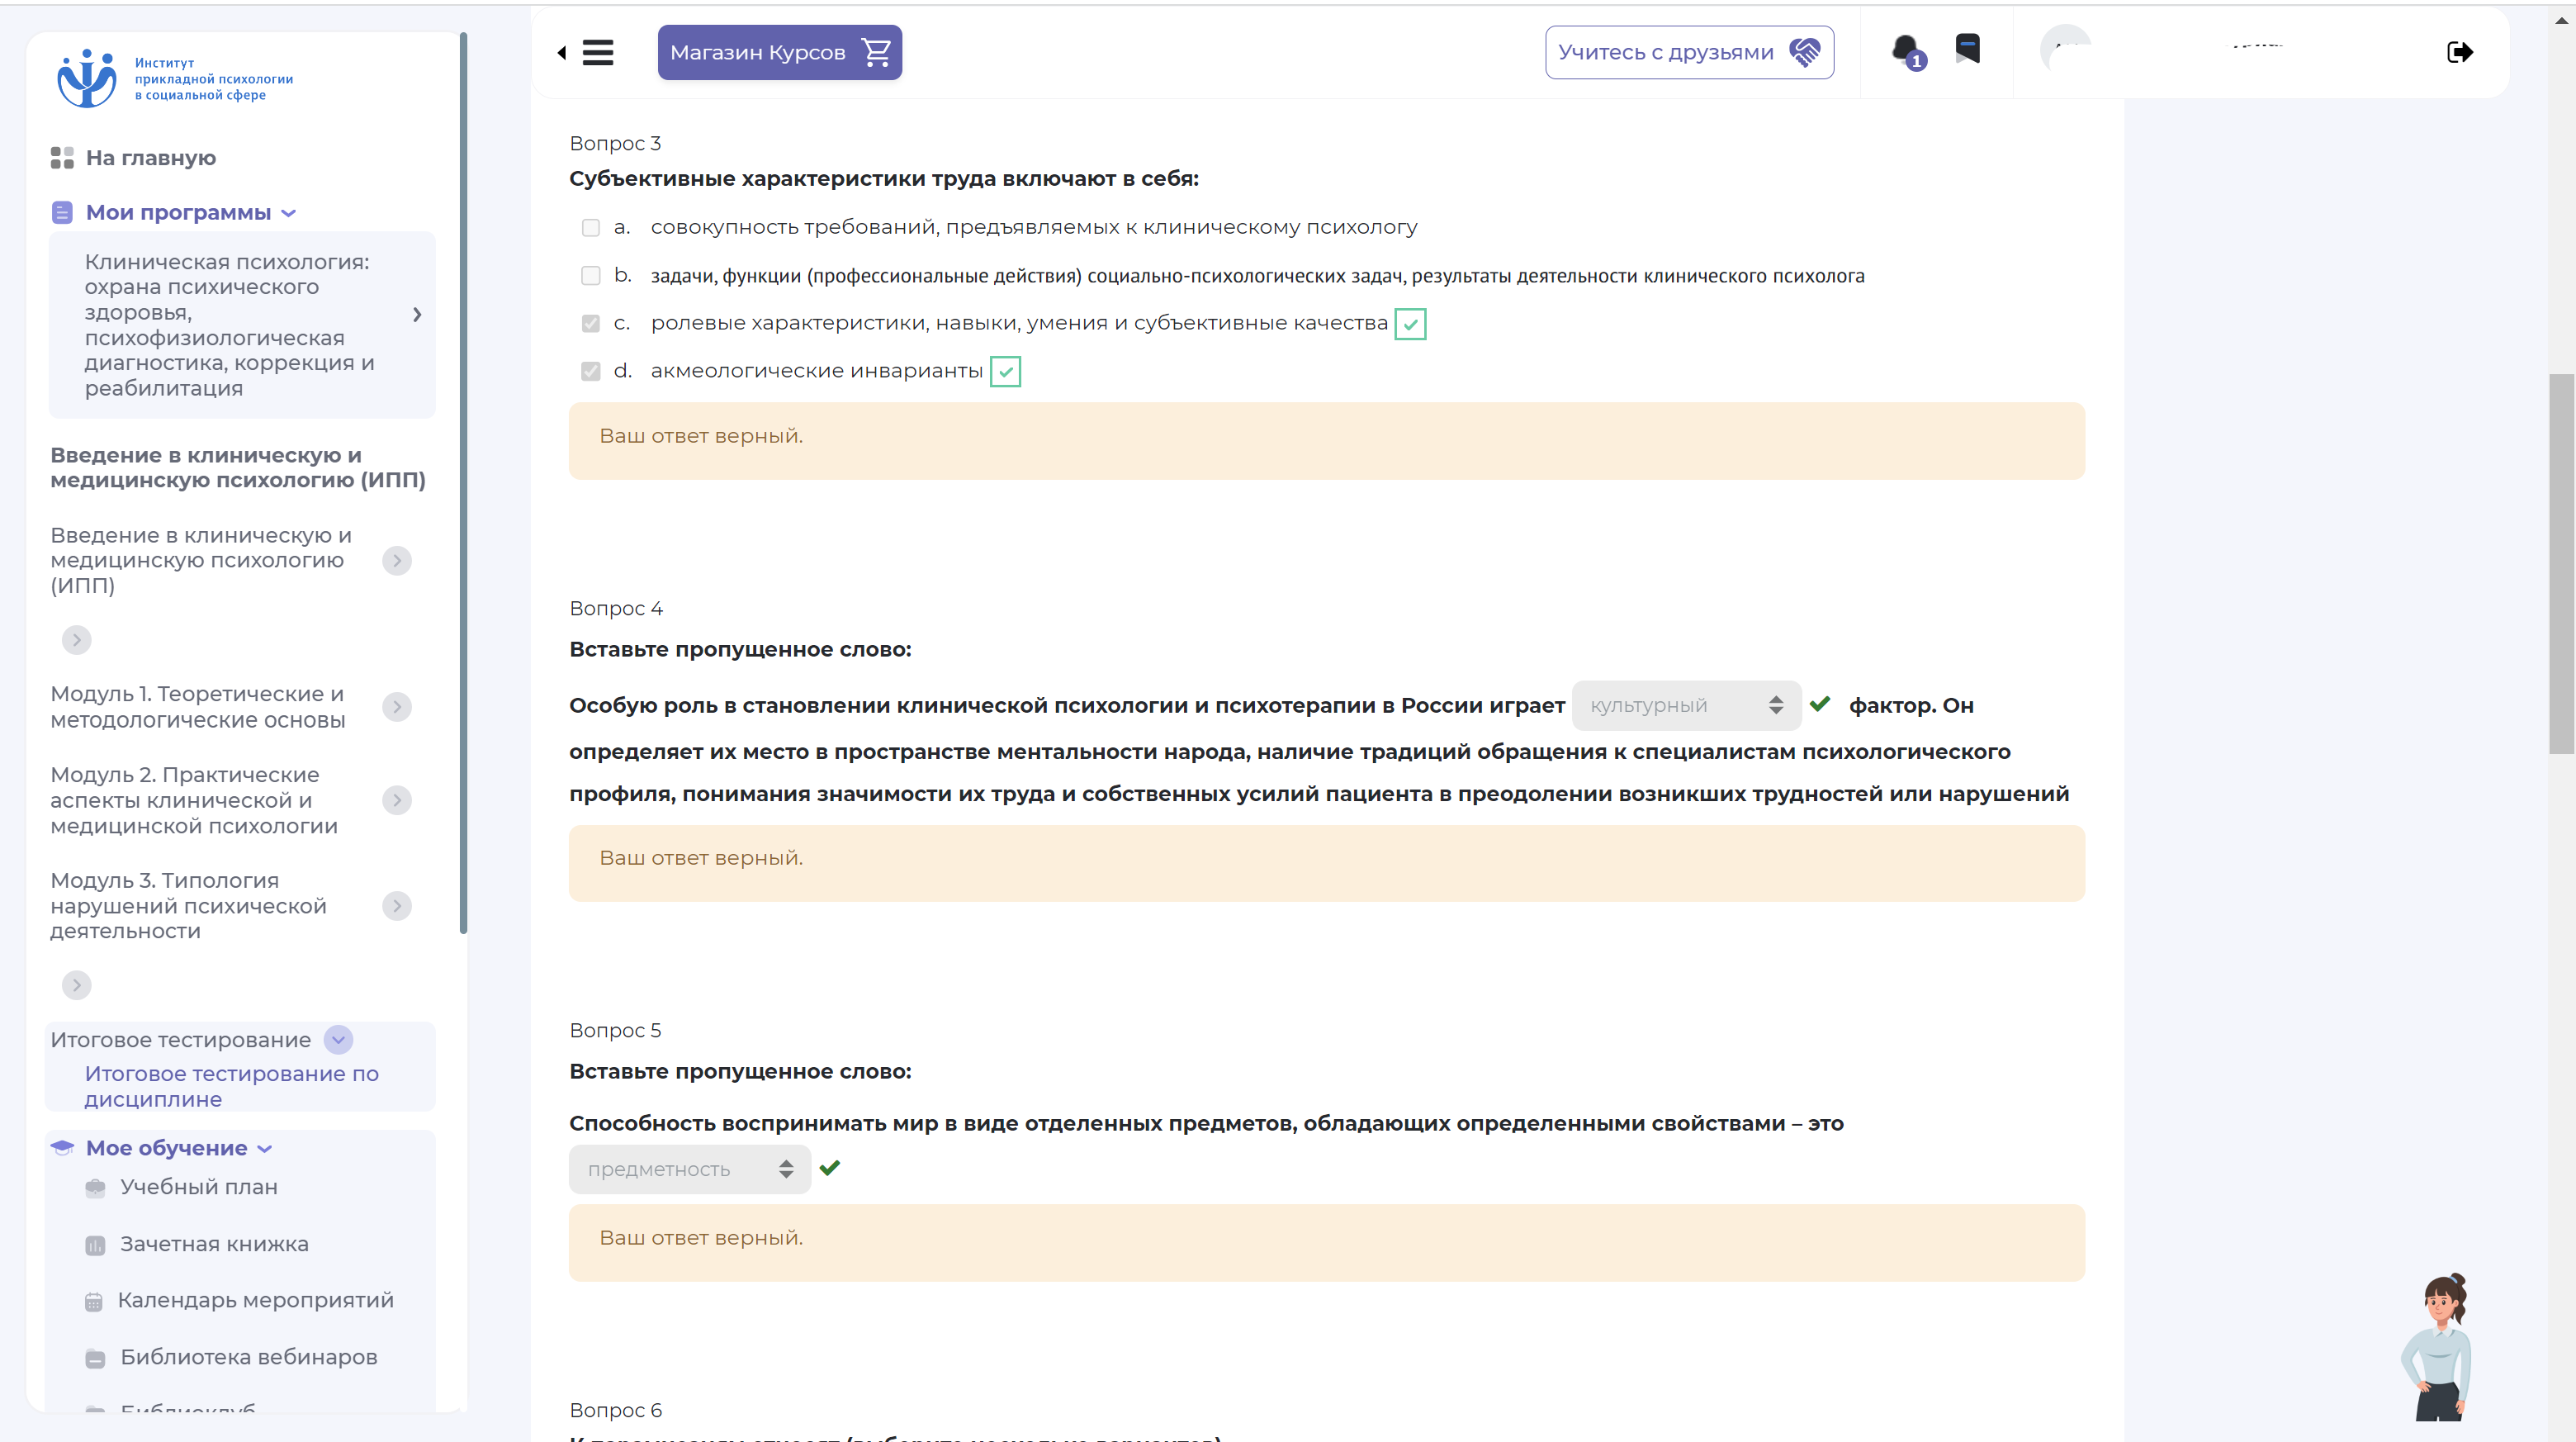
Task: Expand Мои программы chevron
Action: pos(289,213)
